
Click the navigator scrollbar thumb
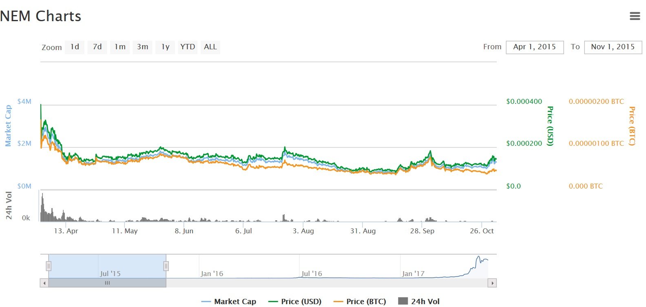click(107, 283)
